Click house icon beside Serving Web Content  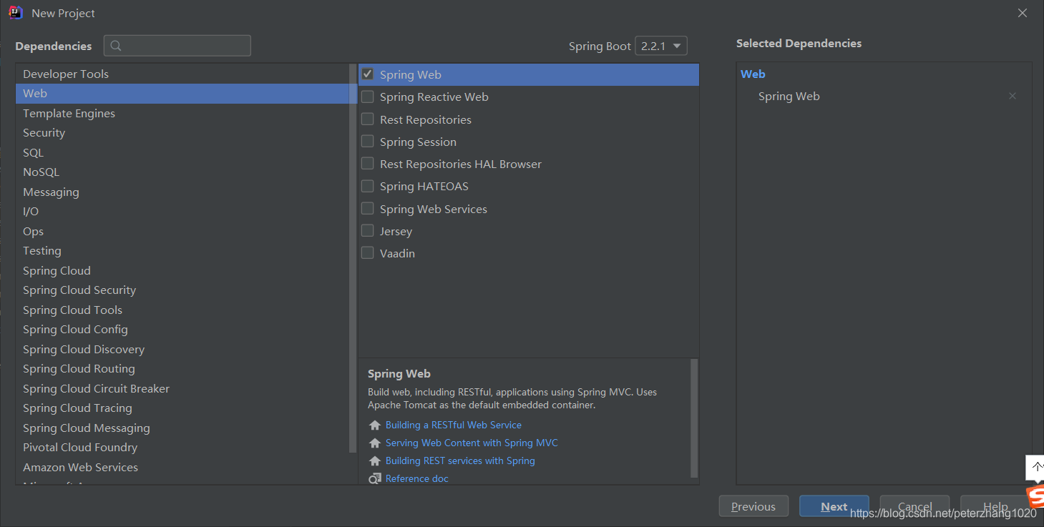pyautogui.click(x=375, y=443)
